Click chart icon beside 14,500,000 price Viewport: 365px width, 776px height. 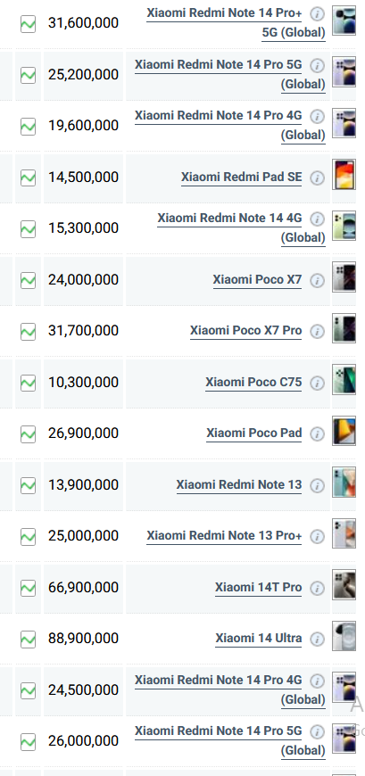tap(28, 177)
